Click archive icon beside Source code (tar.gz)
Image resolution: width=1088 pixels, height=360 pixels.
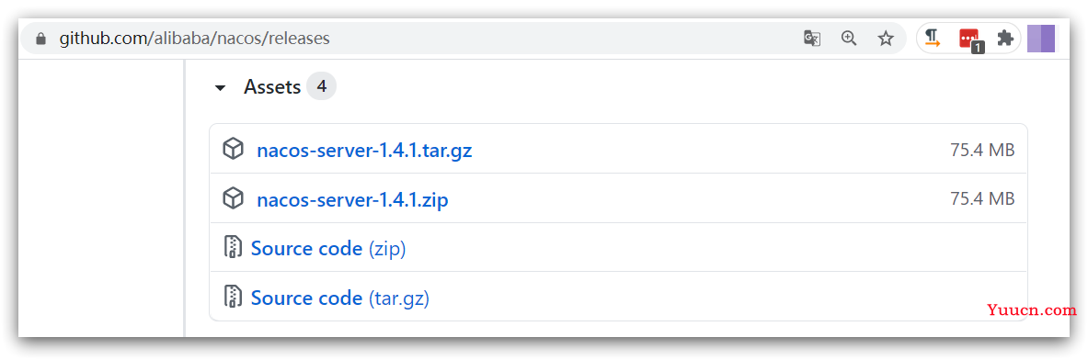[x=234, y=297]
